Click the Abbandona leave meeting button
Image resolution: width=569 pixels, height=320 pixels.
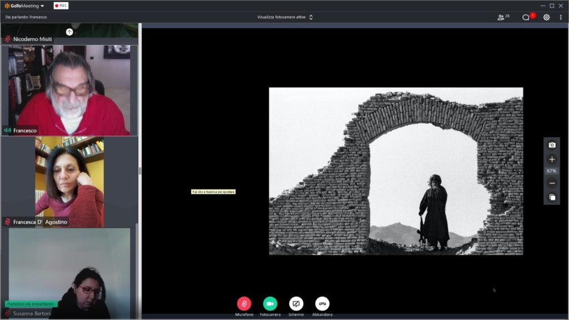click(322, 304)
